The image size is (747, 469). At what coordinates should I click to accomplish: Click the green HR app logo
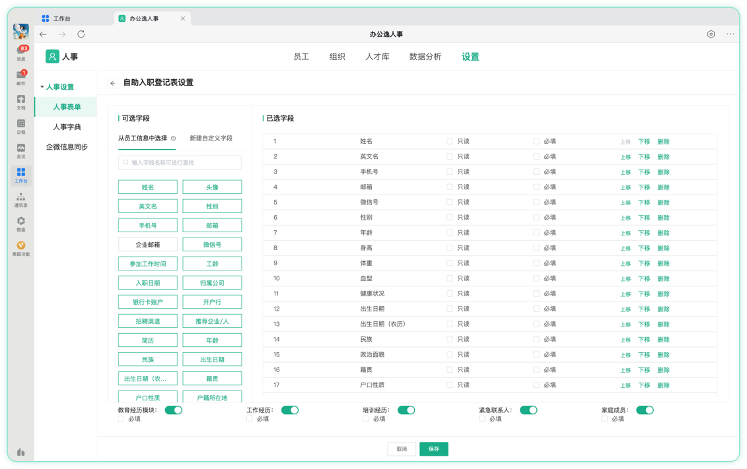click(x=52, y=56)
